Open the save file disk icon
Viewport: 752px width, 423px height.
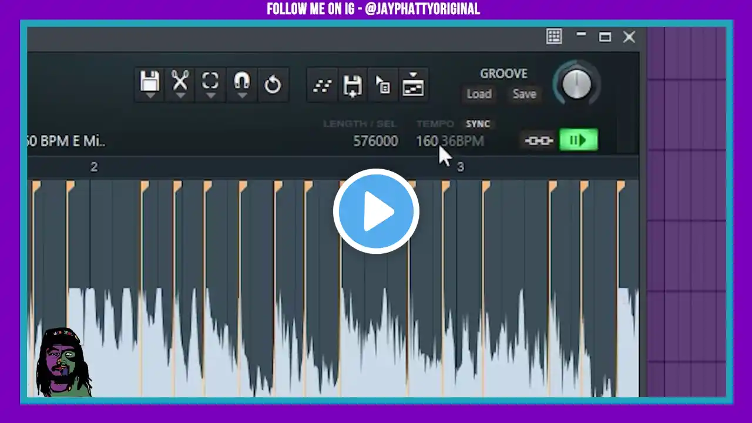(150, 85)
